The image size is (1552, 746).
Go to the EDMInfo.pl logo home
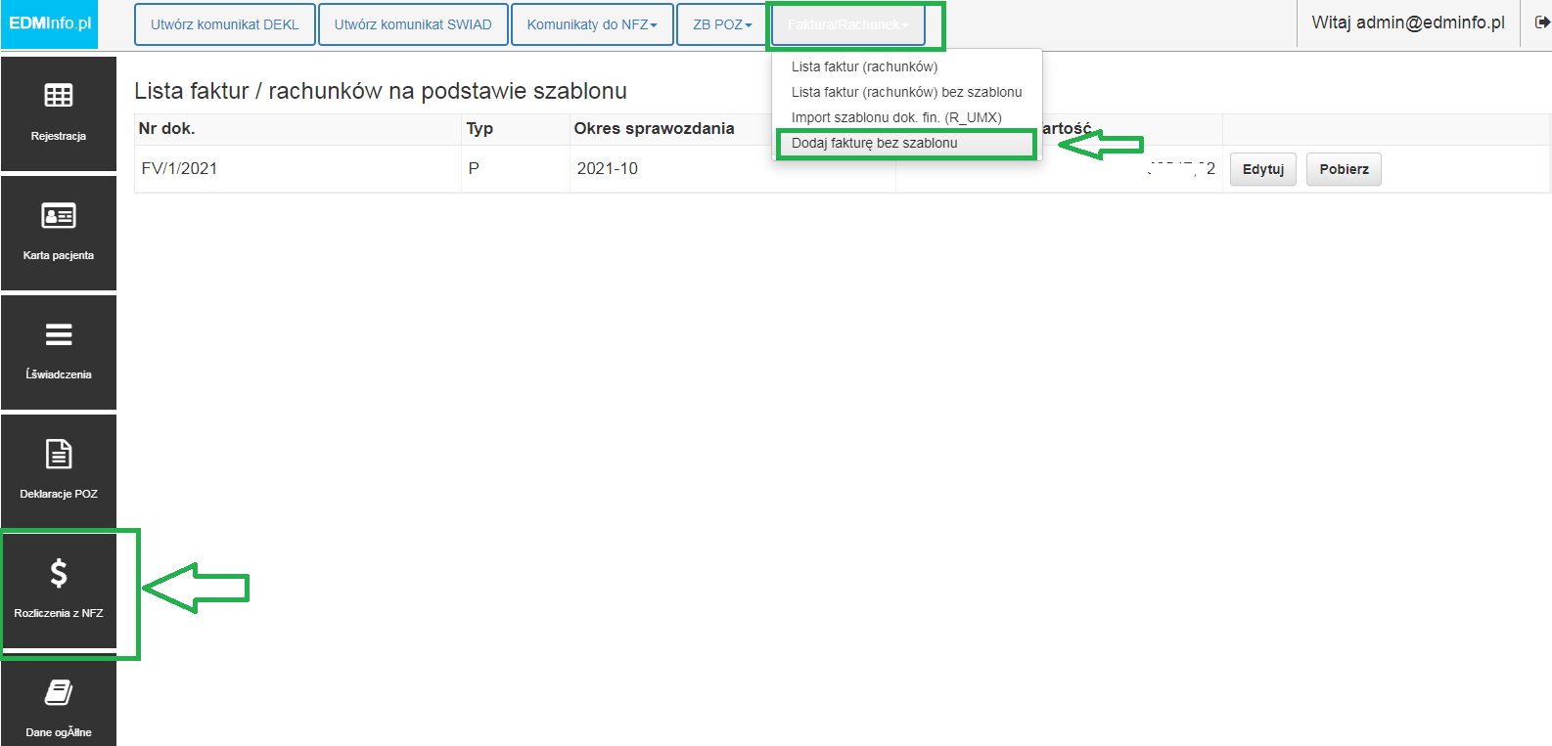coord(50,23)
